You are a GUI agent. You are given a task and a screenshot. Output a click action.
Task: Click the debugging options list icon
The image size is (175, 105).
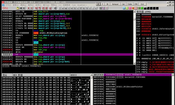point(101,8)
